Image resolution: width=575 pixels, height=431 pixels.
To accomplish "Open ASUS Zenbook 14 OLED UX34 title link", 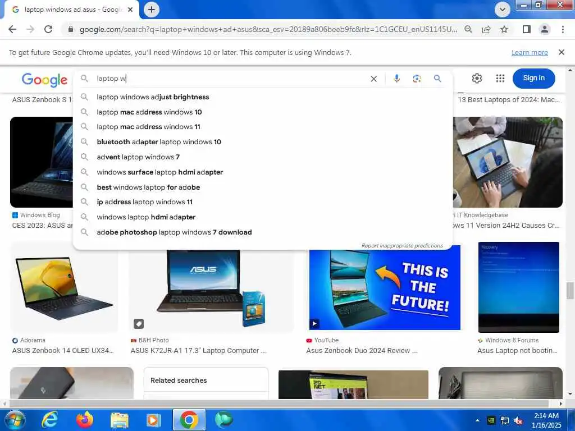I will 63,351.
